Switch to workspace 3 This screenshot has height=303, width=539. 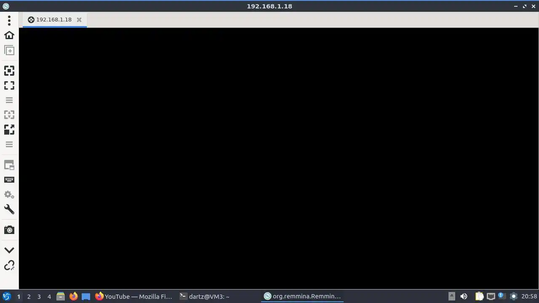(x=39, y=297)
